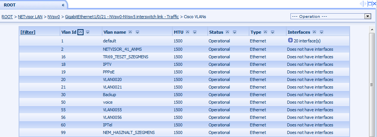Navigate to NETvisor LAN breadcrumb
The height and width of the screenshot is (137, 377).
click(30, 17)
